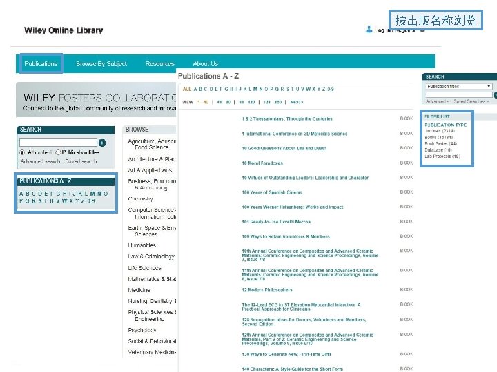The height and width of the screenshot is (372, 497).
Task: Browse Psychology subject
Action: 142,330
